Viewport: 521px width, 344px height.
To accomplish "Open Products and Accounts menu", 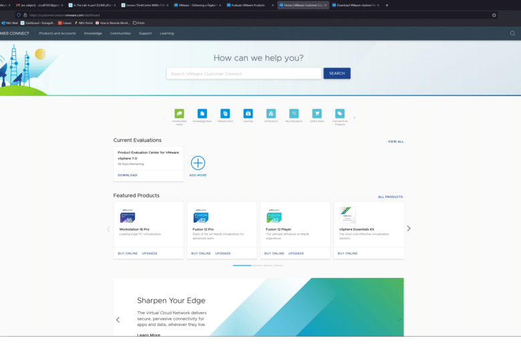I will [x=57, y=33].
